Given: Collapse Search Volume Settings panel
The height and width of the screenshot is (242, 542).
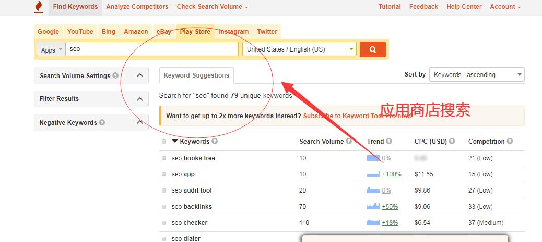Looking at the screenshot, I should pos(139,75).
